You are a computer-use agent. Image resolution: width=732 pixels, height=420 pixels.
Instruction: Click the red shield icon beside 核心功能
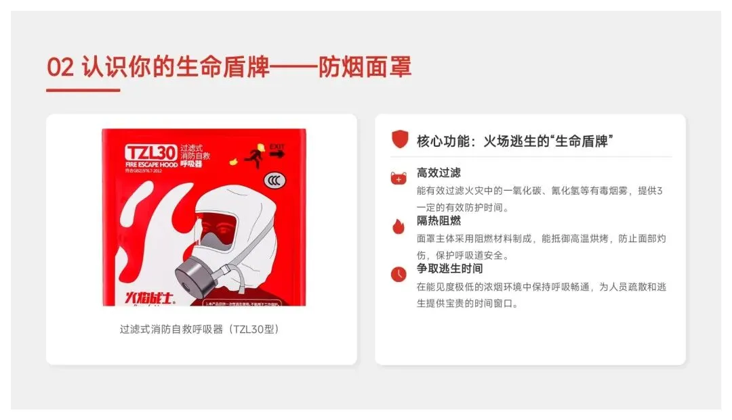click(x=399, y=139)
